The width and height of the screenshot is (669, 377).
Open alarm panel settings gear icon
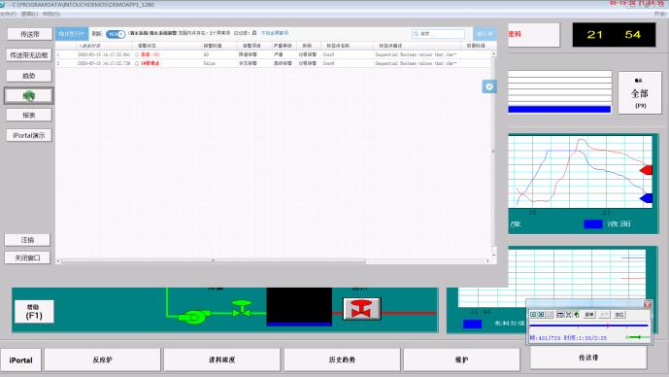[489, 86]
